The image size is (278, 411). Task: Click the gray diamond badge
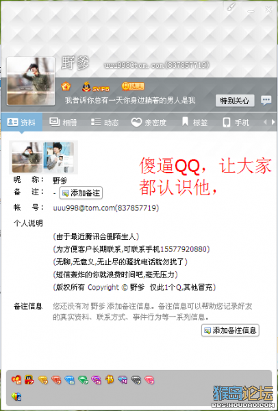point(136,379)
